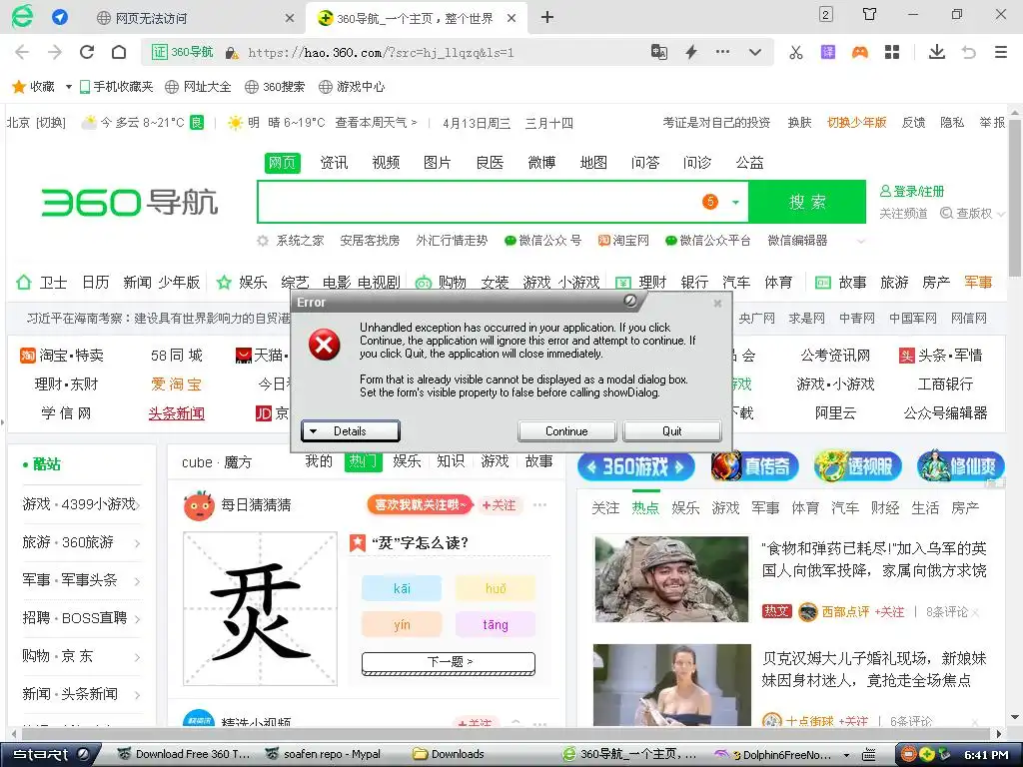This screenshot has width=1023, height=767.
Task: Select the tāng answer option
Action: click(x=496, y=625)
